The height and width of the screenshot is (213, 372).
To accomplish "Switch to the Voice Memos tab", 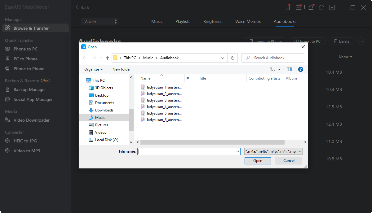I will (x=248, y=22).
